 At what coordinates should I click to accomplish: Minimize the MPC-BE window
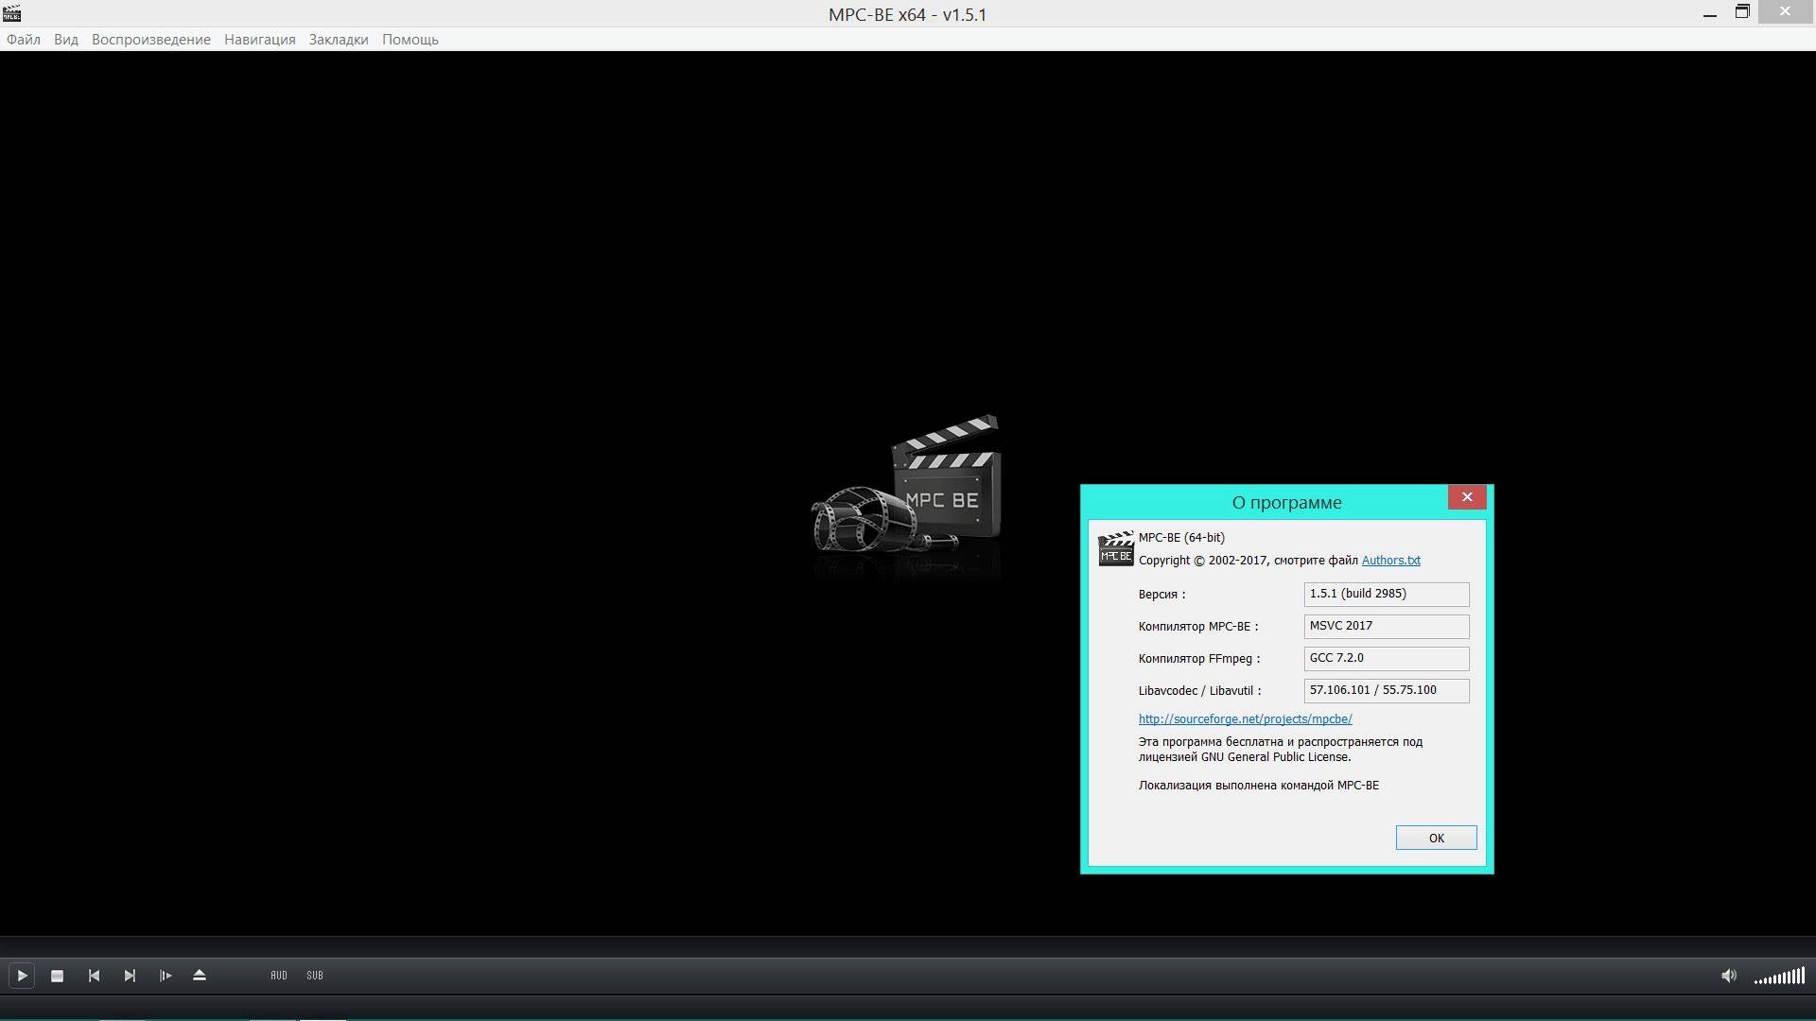coord(1709,14)
